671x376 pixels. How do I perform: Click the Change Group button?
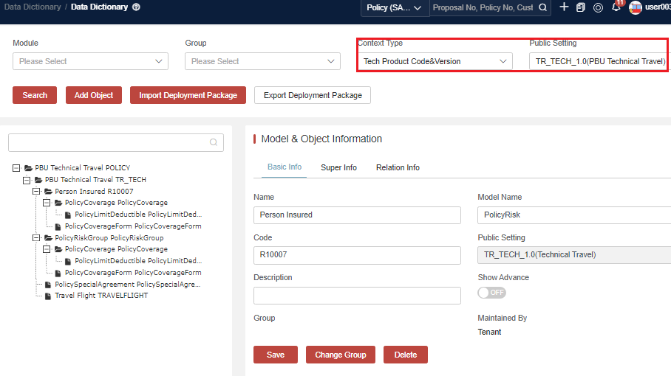coord(340,355)
